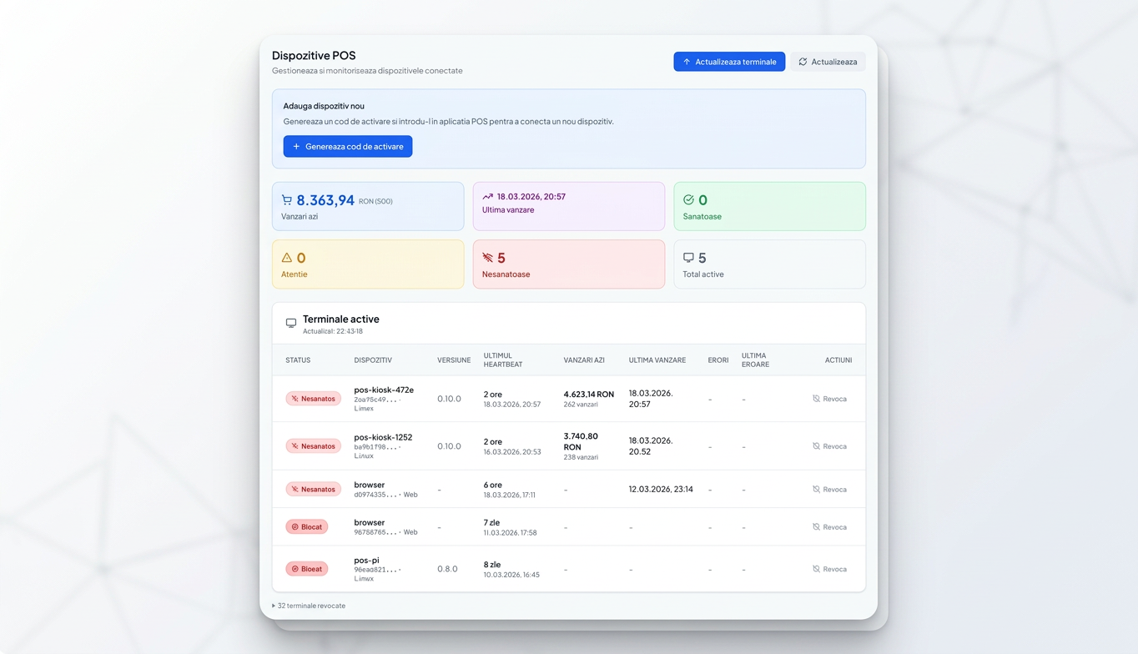This screenshot has height=654, width=1138.
Task: Expand the 32 terminale revocate section
Action: tap(309, 606)
